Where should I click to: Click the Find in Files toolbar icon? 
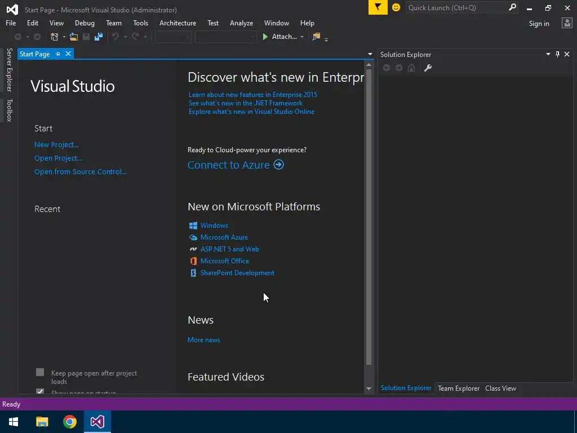pyautogui.click(x=316, y=37)
